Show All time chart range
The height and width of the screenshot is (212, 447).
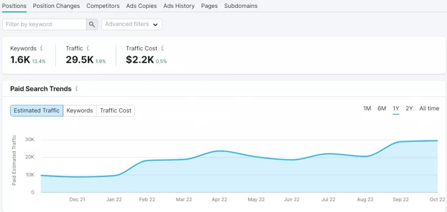[x=430, y=109]
